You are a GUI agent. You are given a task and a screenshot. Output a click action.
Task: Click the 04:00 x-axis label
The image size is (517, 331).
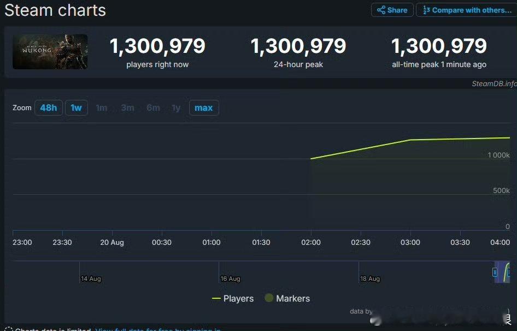tap(500, 243)
